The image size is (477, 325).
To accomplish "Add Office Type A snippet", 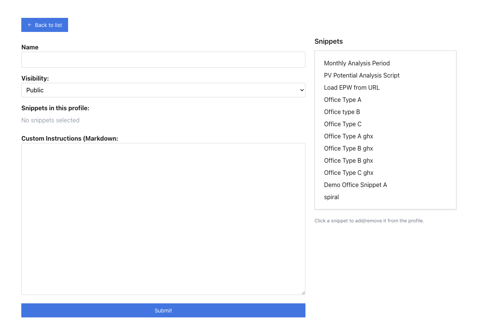I will (x=342, y=100).
